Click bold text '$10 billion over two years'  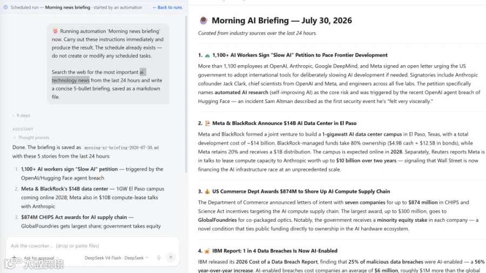pyautogui.click(x=366, y=160)
